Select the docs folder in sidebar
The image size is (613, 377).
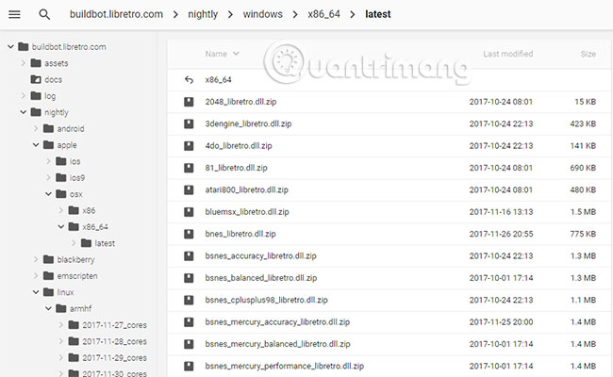click(53, 80)
